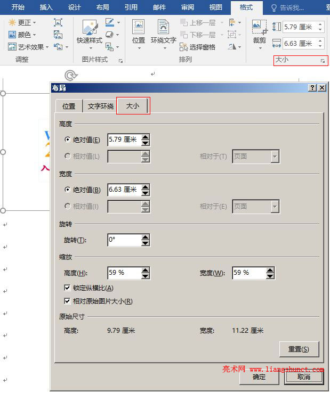Screen dimensions: 330x393
Task: Toggle 锁定纵横比(A) checkbox
Action: click(67, 288)
